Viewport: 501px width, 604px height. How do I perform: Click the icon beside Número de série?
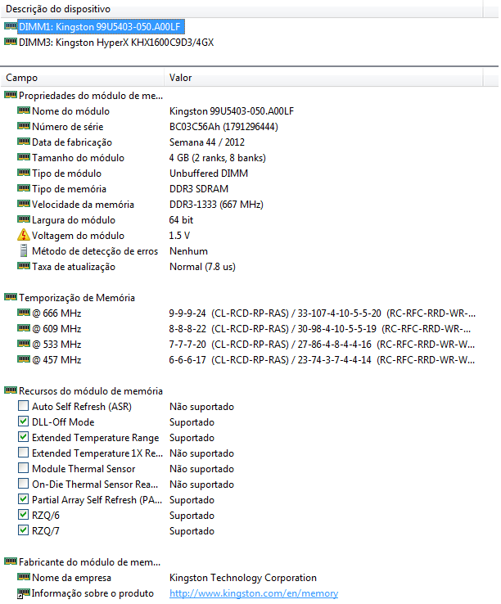point(24,126)
